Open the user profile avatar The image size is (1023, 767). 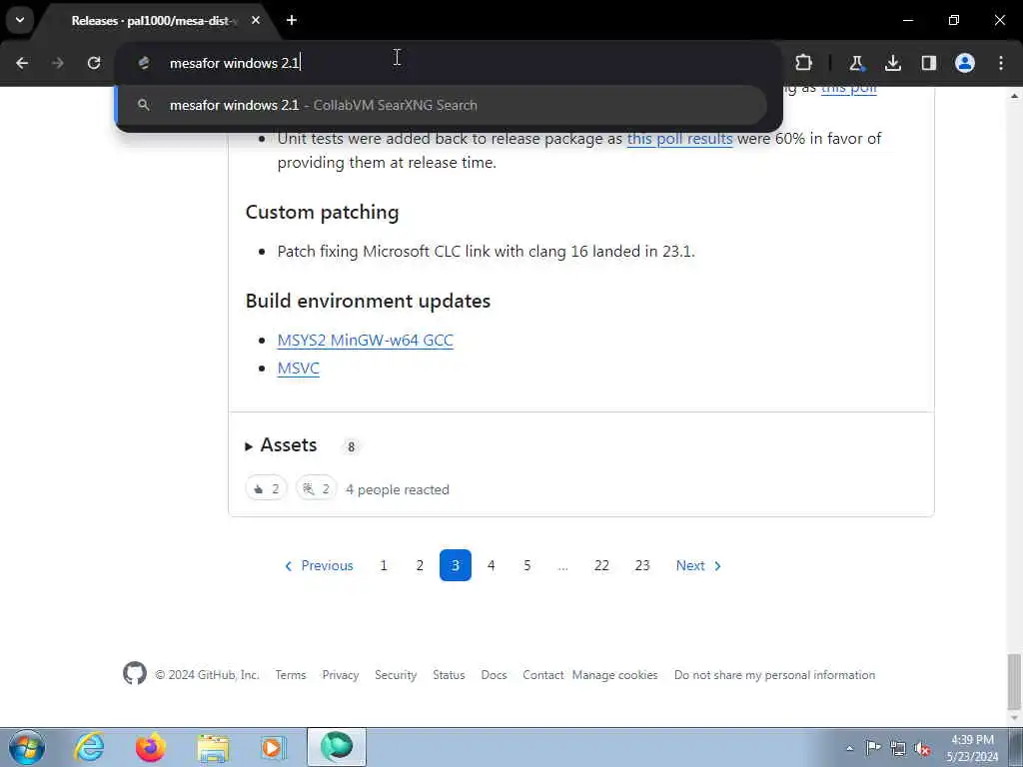pos(965,63)
